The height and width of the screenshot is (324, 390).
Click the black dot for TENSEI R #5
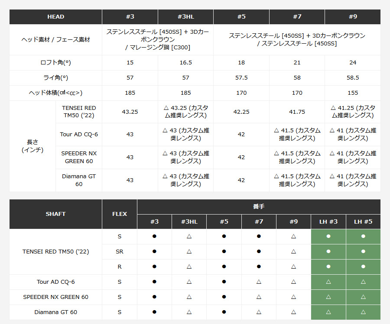(x=224, y=266)
